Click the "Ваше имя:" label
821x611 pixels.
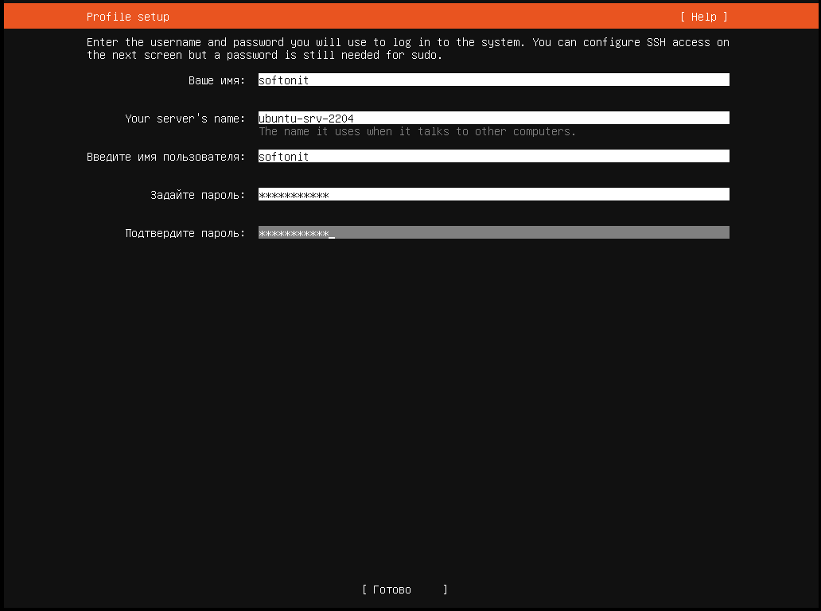pos(216,80)
